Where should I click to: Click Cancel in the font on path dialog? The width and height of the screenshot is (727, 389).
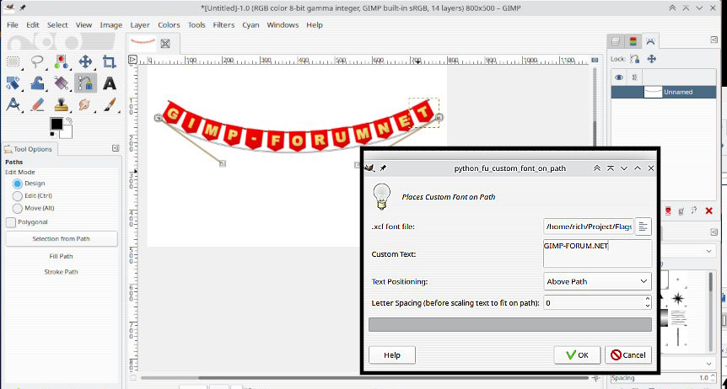tap(628, 355)
